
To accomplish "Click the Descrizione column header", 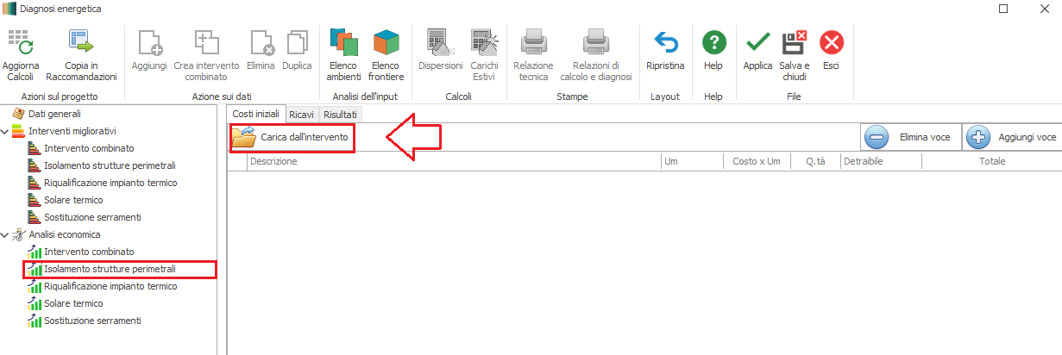I will [x=273, y=161].
